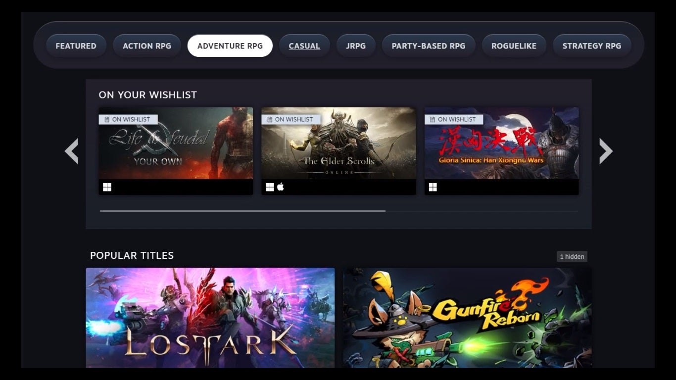This screenshot has height=380, width=676.
Task: Go to previous wishlist carousel page
Action: [x=72, y=151]
